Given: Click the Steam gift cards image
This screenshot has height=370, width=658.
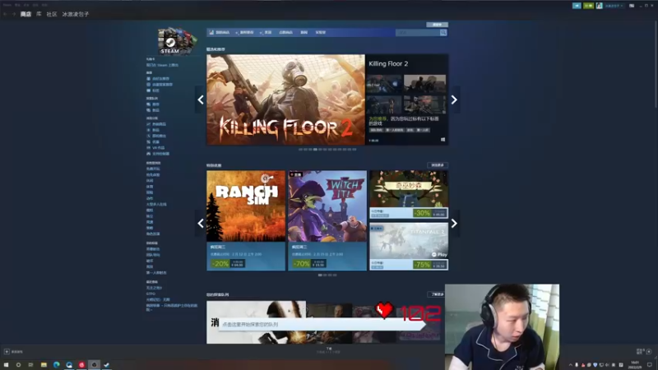Looking at the screenshot, I should (176, 40).
